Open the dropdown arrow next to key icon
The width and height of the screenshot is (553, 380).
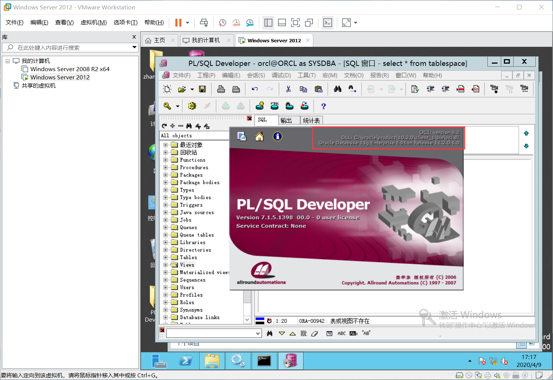point(177,107)
